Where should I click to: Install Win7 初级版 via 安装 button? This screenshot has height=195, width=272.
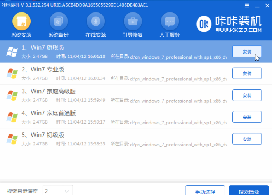(x=246, y=139)
